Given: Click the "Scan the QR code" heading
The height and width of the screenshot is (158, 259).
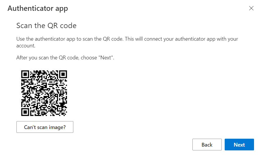Looking at the screenshot, I should [46, 26].
